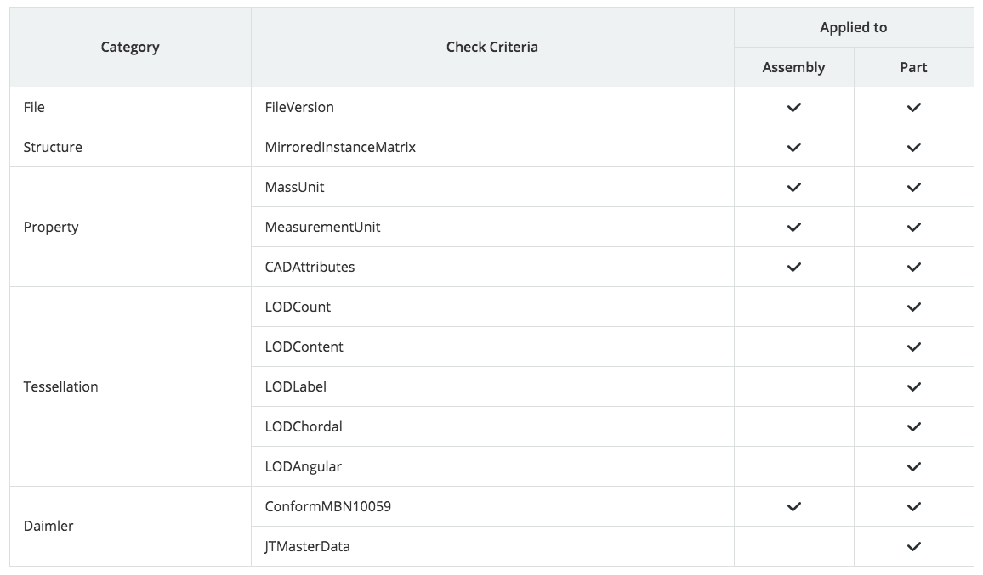Click the LODAngular Part checkmark

[x=913, y=466]
